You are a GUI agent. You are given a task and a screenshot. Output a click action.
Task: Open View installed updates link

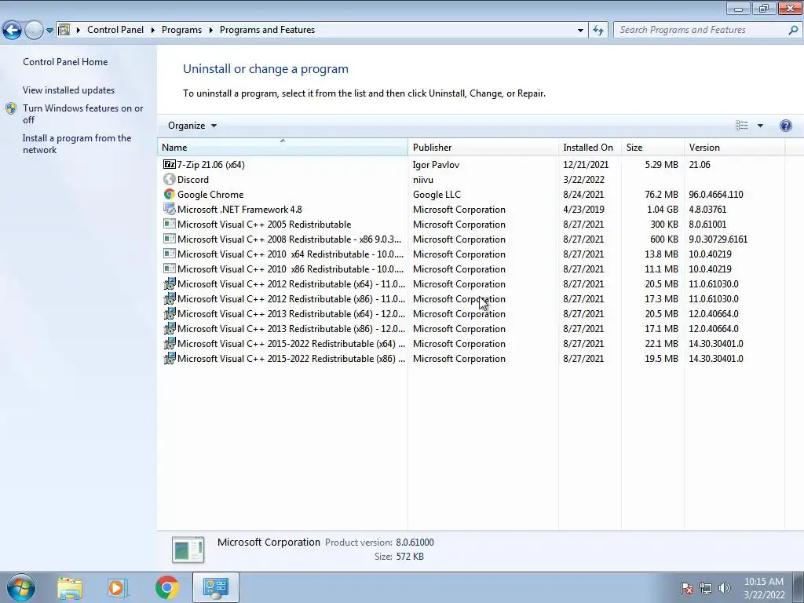(x=69, y=90)
